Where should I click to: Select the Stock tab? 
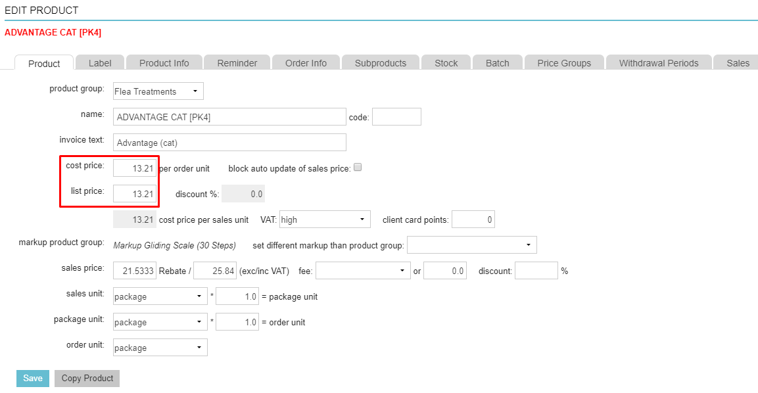[446, 63]
